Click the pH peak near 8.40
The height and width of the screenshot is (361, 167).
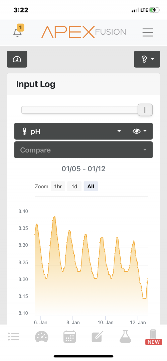click(55, 216)
